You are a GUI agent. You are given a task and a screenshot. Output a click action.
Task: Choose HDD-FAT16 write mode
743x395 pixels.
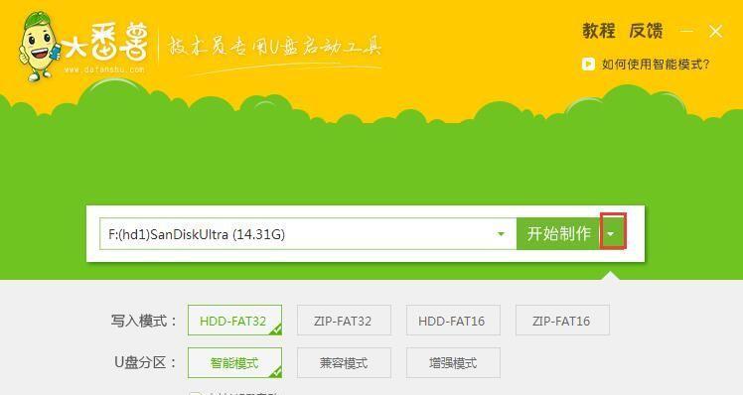click(453, 321)
